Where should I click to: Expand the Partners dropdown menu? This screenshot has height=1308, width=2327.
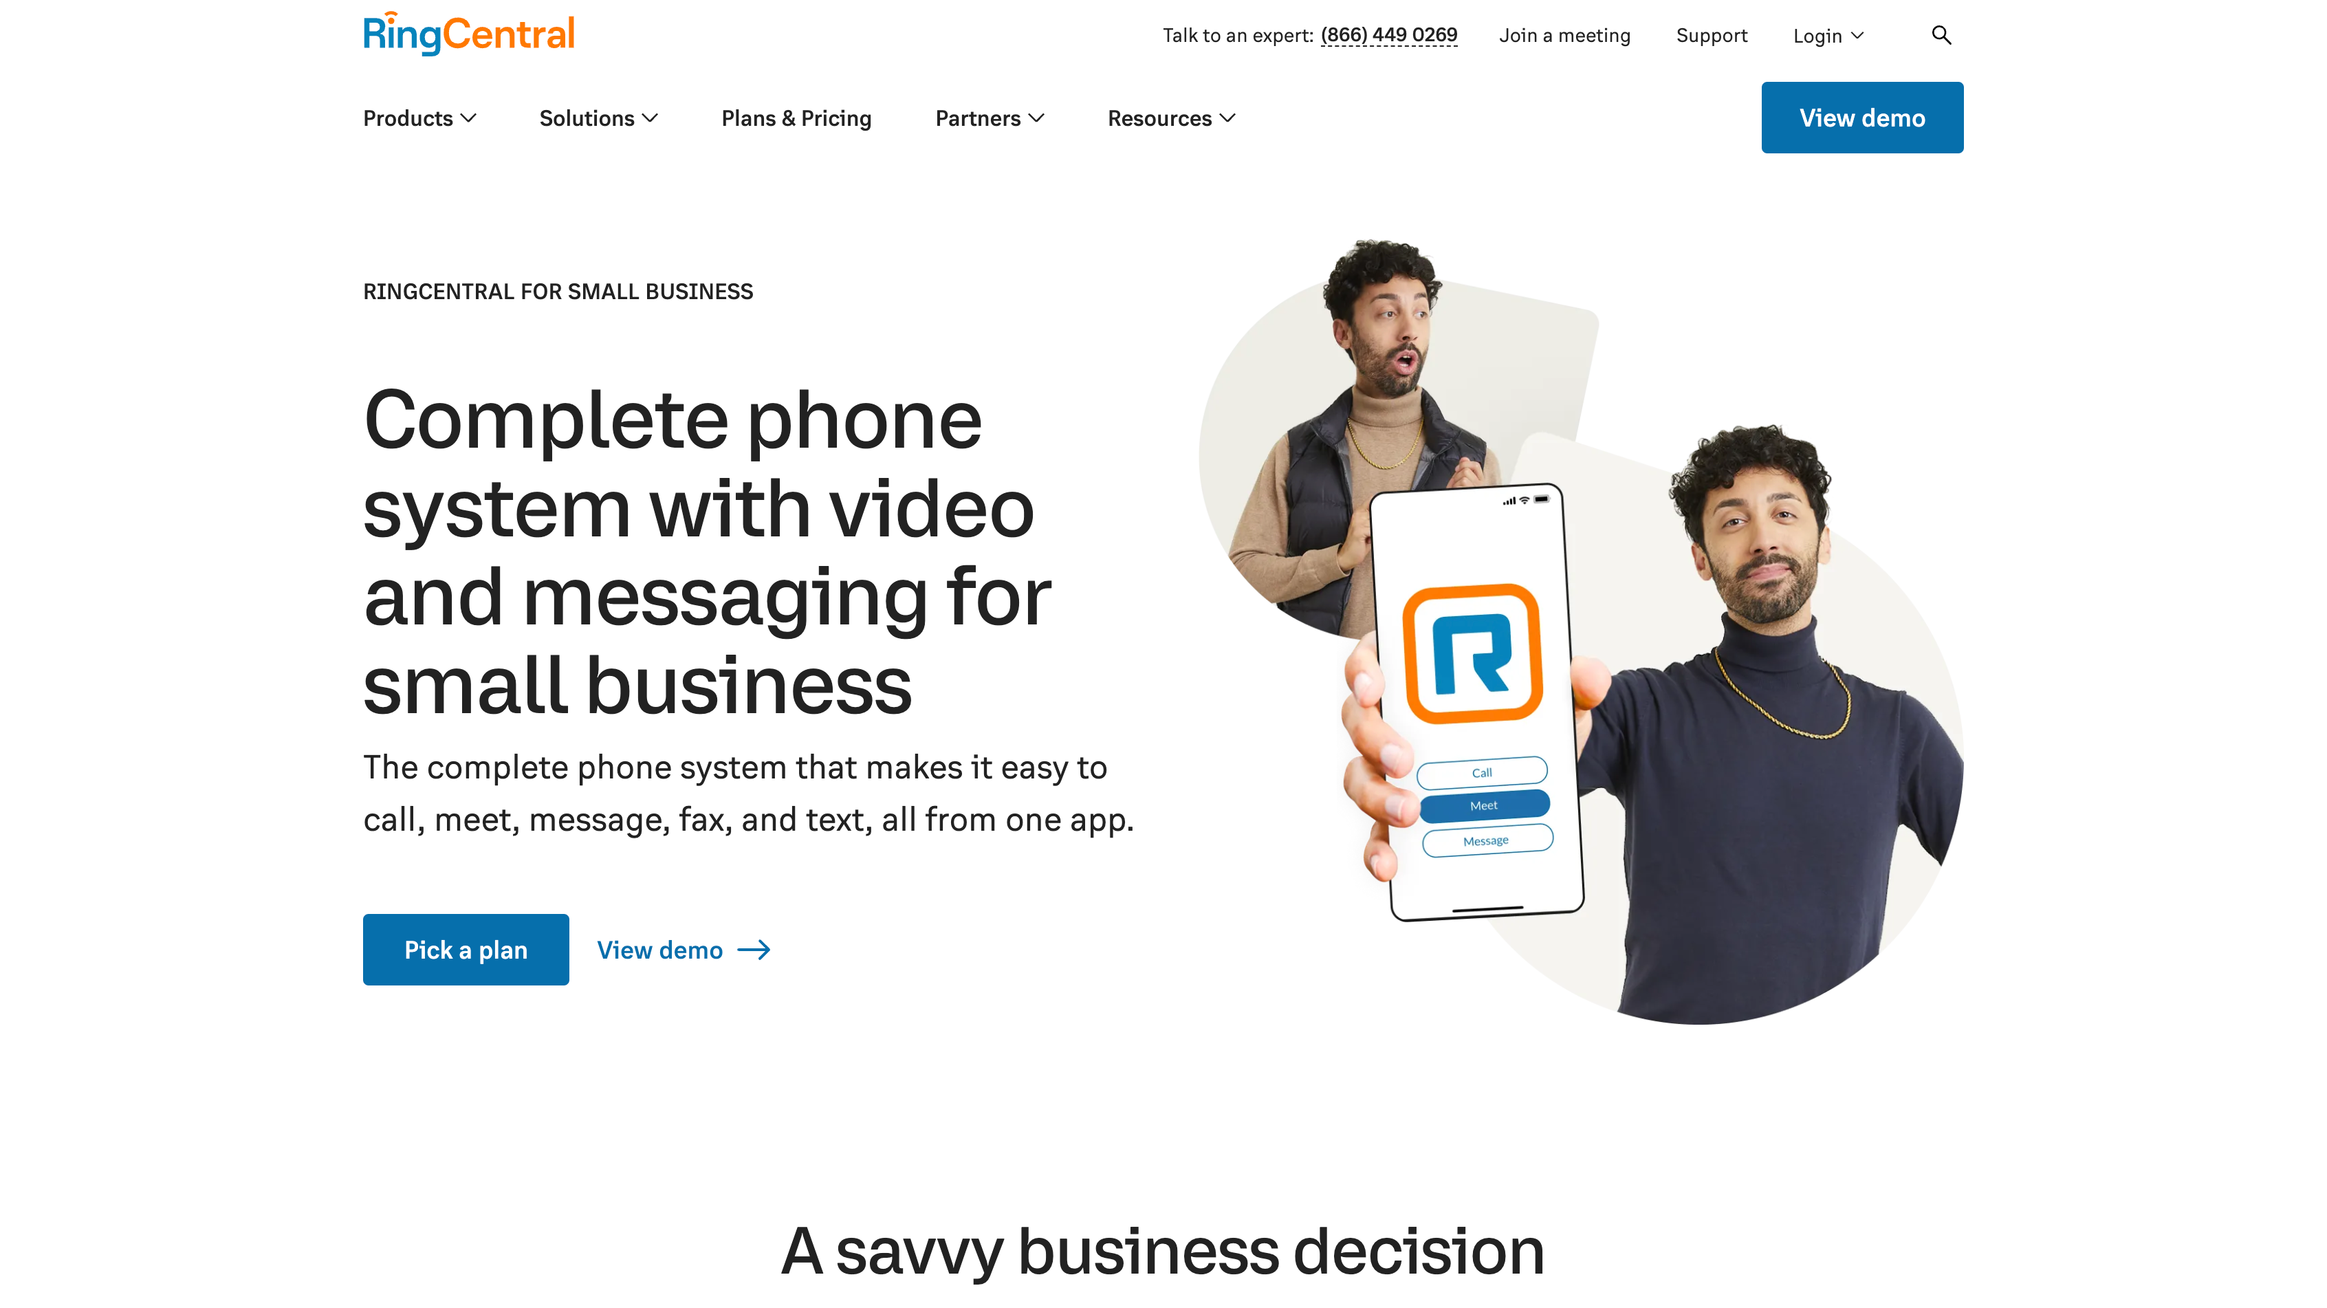point(990,117)
